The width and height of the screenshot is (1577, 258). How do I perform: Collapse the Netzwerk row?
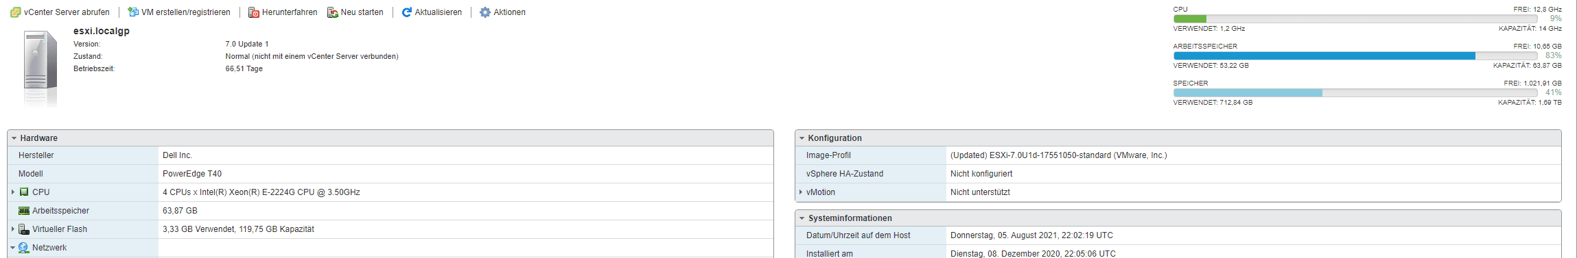[x=13, y=248]
